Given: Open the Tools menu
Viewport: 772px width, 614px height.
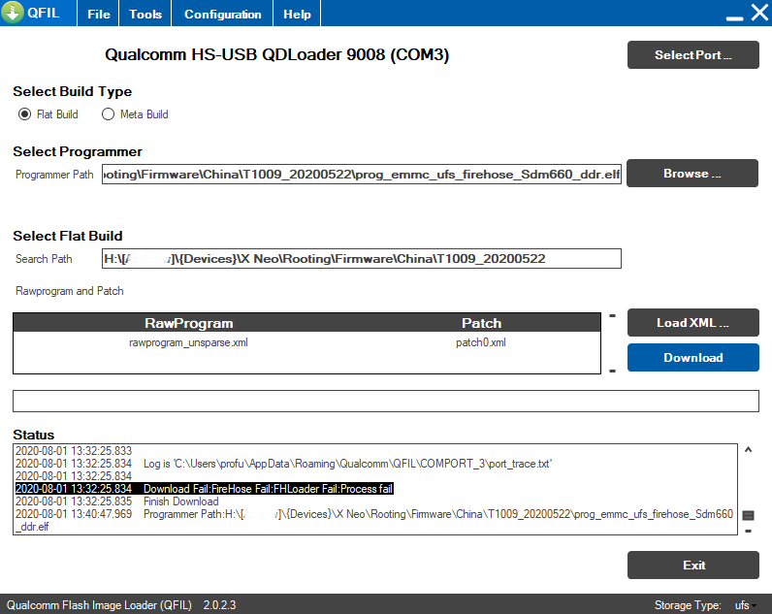Looking at the screenshot, I should 145,15.
